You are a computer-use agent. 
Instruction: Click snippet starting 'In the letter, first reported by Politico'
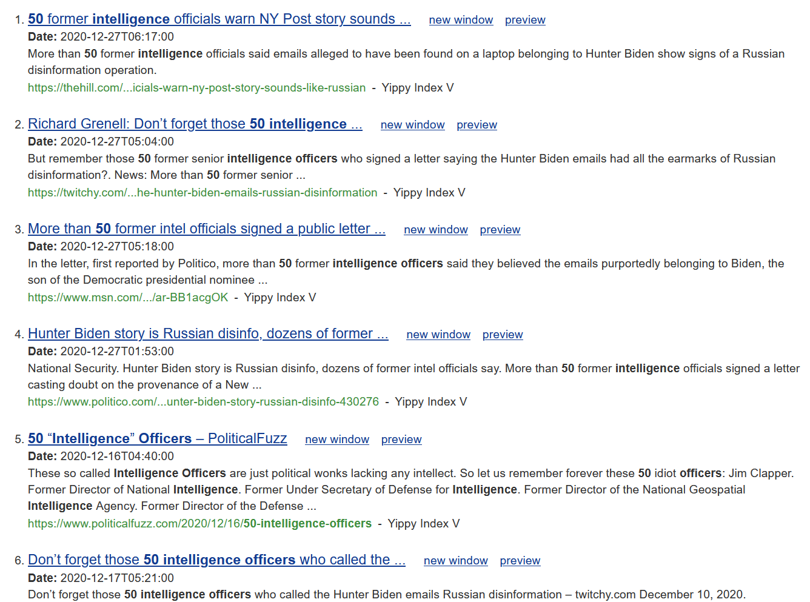[406, 272]
